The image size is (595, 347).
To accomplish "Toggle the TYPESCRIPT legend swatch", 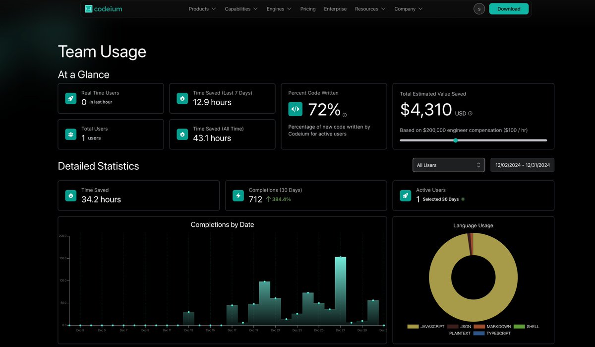I will pyautogui.click(x=479, y=334).
